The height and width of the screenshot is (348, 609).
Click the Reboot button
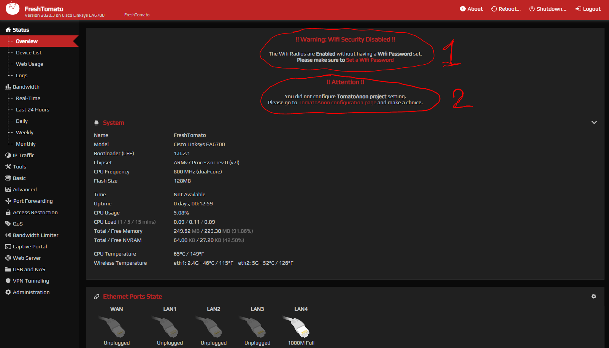pyautogui.click(x=506, y=9)
